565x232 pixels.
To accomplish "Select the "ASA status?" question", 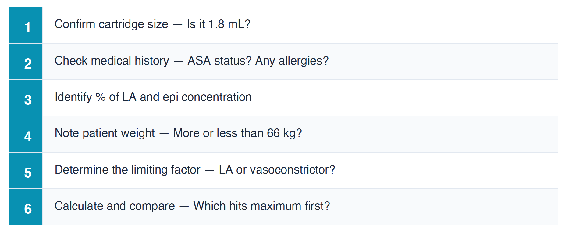I will tap(219, 61).
